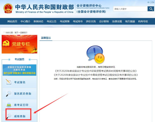Open 2020年度中高级资格考试 announcement link

pos(96,75)
